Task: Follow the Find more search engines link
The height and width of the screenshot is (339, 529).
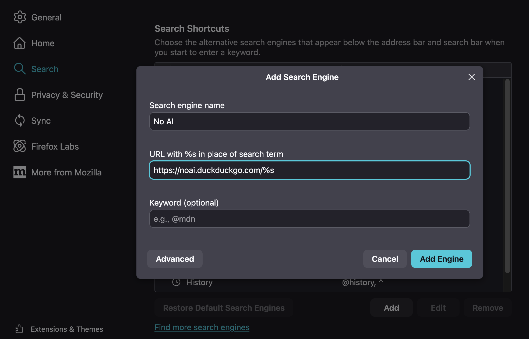Action: (202, 327)
